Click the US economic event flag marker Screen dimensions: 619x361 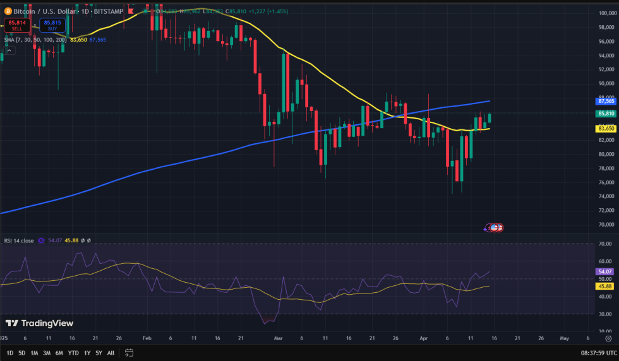pyautogui.click(x=495, y=227)
